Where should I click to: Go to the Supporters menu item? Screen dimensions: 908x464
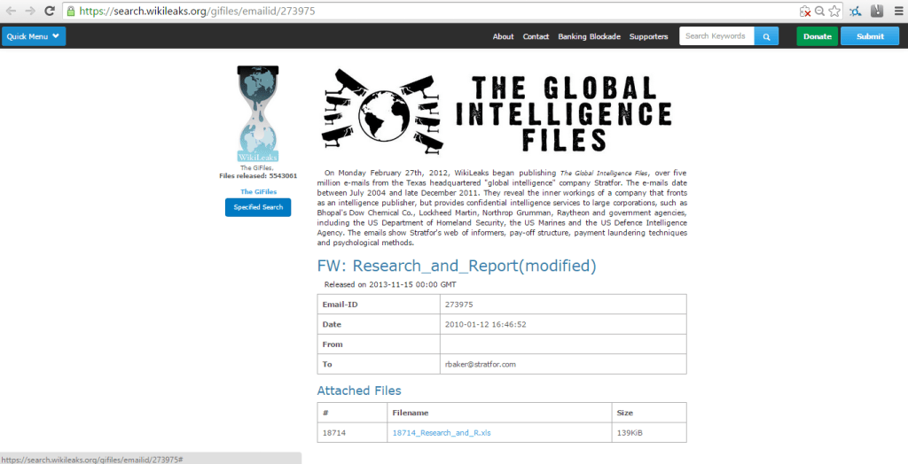(x=648, y=36)
